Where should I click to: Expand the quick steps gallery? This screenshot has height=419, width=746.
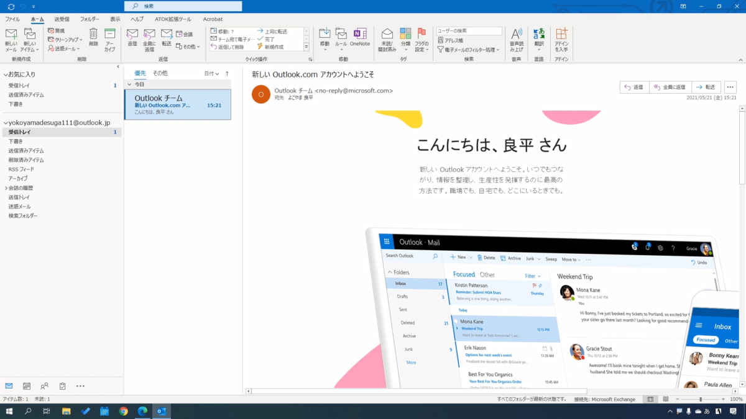coord(306,47)
